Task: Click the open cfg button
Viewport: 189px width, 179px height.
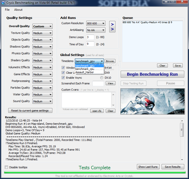Action: click(97, 111)
